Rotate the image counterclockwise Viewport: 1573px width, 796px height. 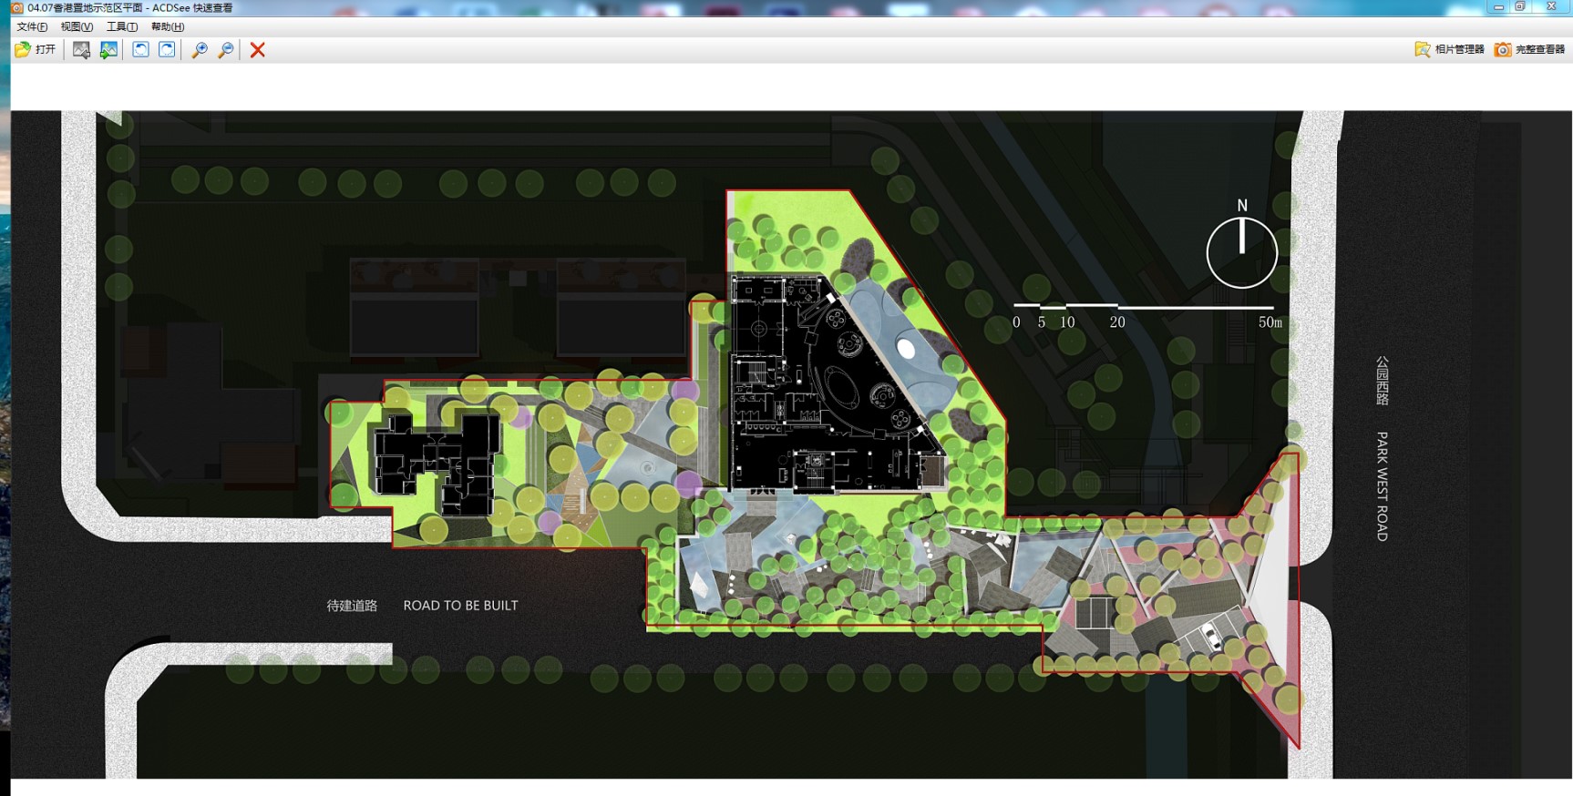click(x=140, y=50)
